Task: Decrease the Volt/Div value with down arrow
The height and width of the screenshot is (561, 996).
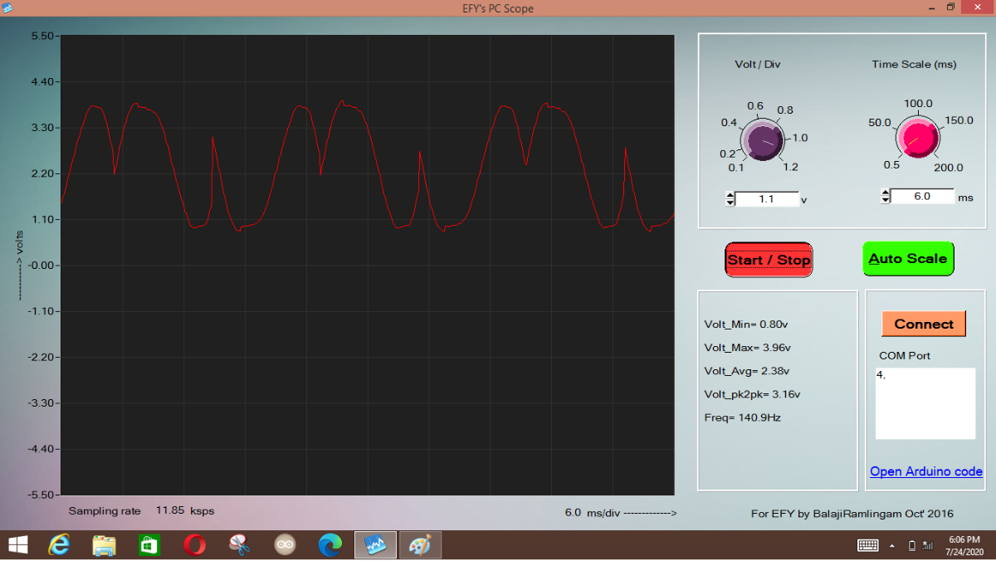Action: 730,202
